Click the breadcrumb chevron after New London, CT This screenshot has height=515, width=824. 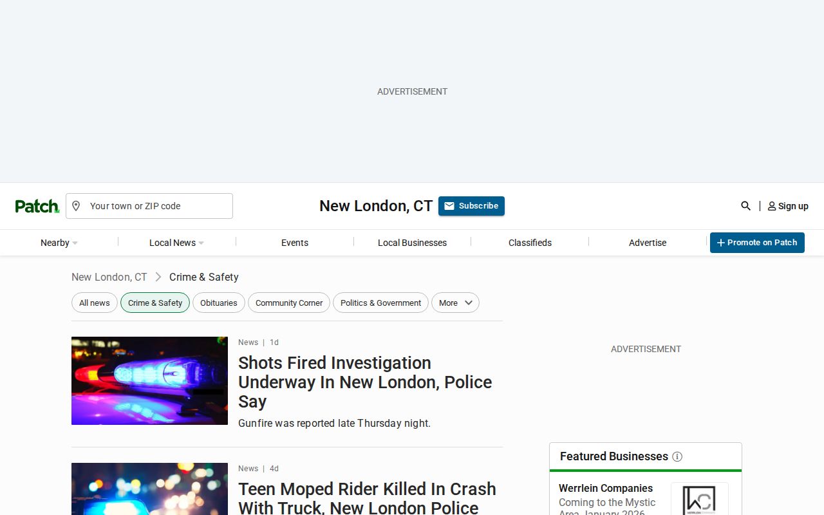(x=158, y=277)
